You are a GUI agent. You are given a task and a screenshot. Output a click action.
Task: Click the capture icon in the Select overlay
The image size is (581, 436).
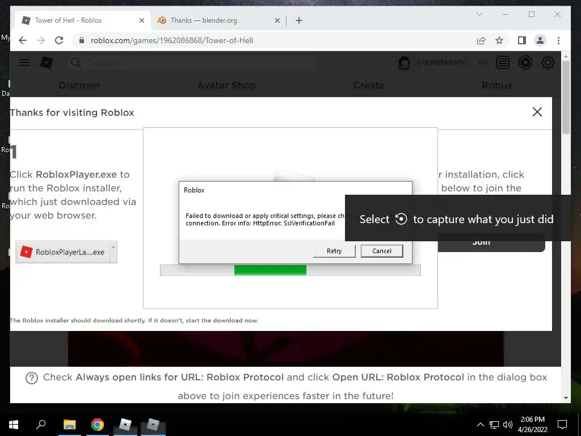click(401, 219)
